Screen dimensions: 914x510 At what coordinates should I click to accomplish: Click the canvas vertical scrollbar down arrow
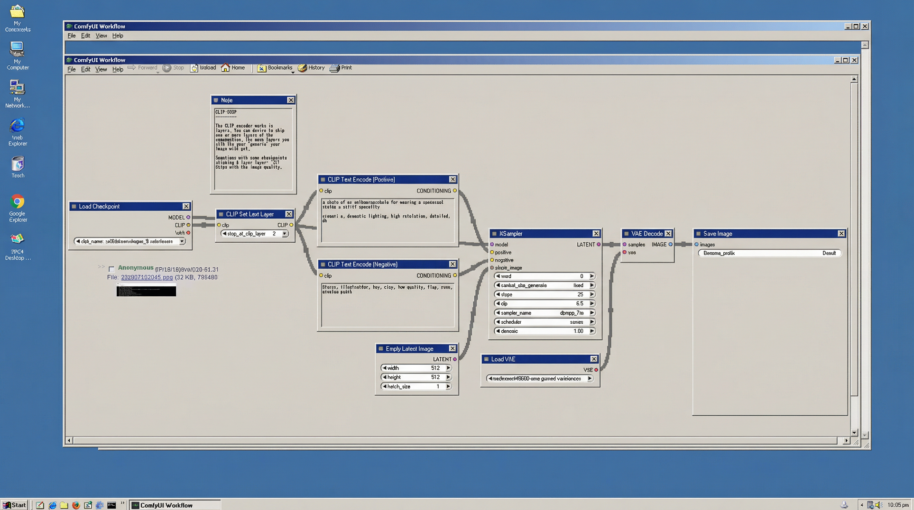[854, 433]
